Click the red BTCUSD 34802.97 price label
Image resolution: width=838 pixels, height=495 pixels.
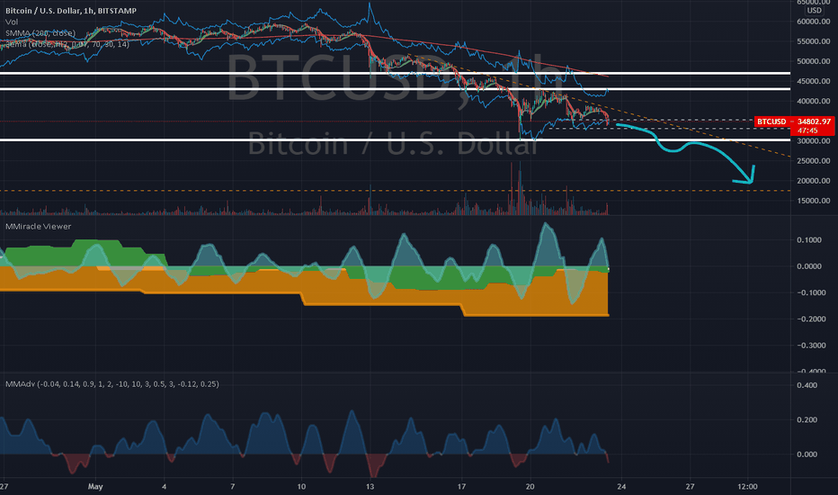pos(794,121)
